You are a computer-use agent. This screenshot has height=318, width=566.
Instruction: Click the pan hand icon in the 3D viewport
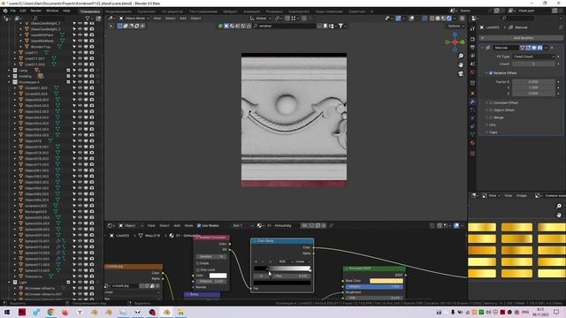pyautogui.click(x=461, y=64)
